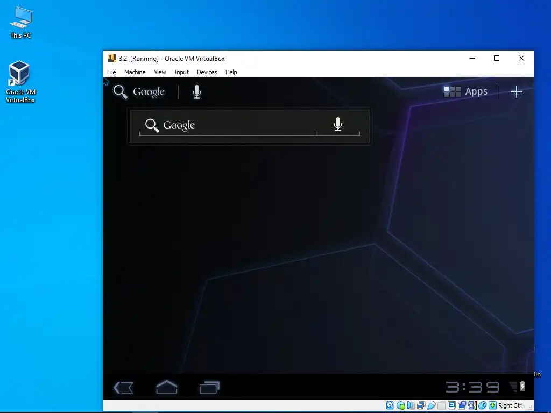Click the CPU virtualization status icon
Image resolution: width=551 pixels, height=413 pixels.
(x=472, y=405)
